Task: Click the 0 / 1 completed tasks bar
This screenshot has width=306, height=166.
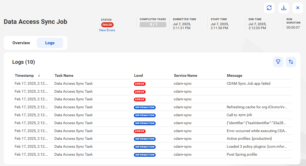Action: point(153,25)
